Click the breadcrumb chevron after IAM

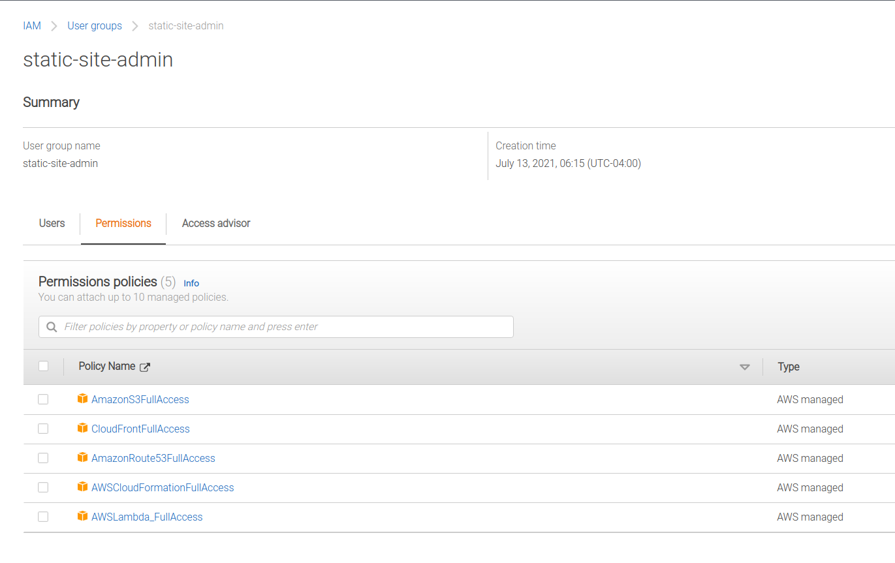(x=54, y=26)
